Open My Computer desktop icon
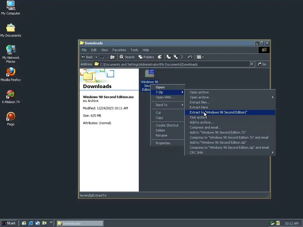 (x=11, y=8)
